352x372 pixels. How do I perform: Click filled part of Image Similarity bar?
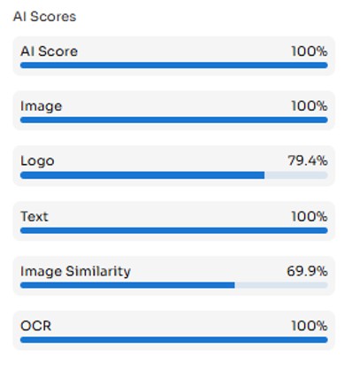click(x=127, y=285)
